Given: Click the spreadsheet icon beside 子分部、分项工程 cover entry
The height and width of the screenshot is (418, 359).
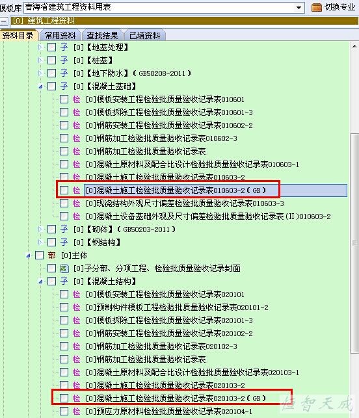Looking at the screenshot, I should point(64,268).
